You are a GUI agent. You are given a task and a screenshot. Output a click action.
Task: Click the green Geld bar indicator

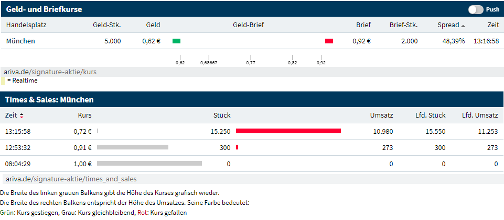tap(176, 41)
